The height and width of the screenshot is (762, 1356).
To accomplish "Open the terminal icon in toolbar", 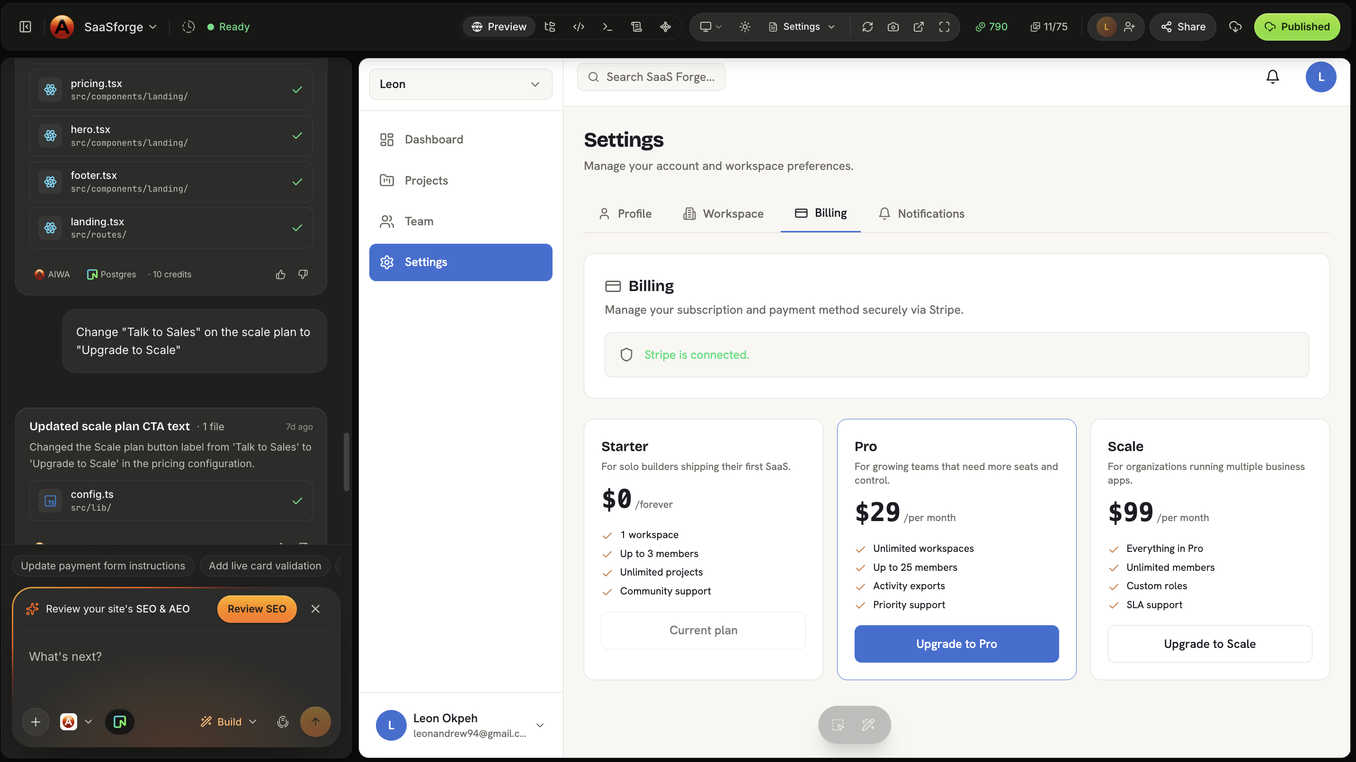I will [x=607, y=27].
